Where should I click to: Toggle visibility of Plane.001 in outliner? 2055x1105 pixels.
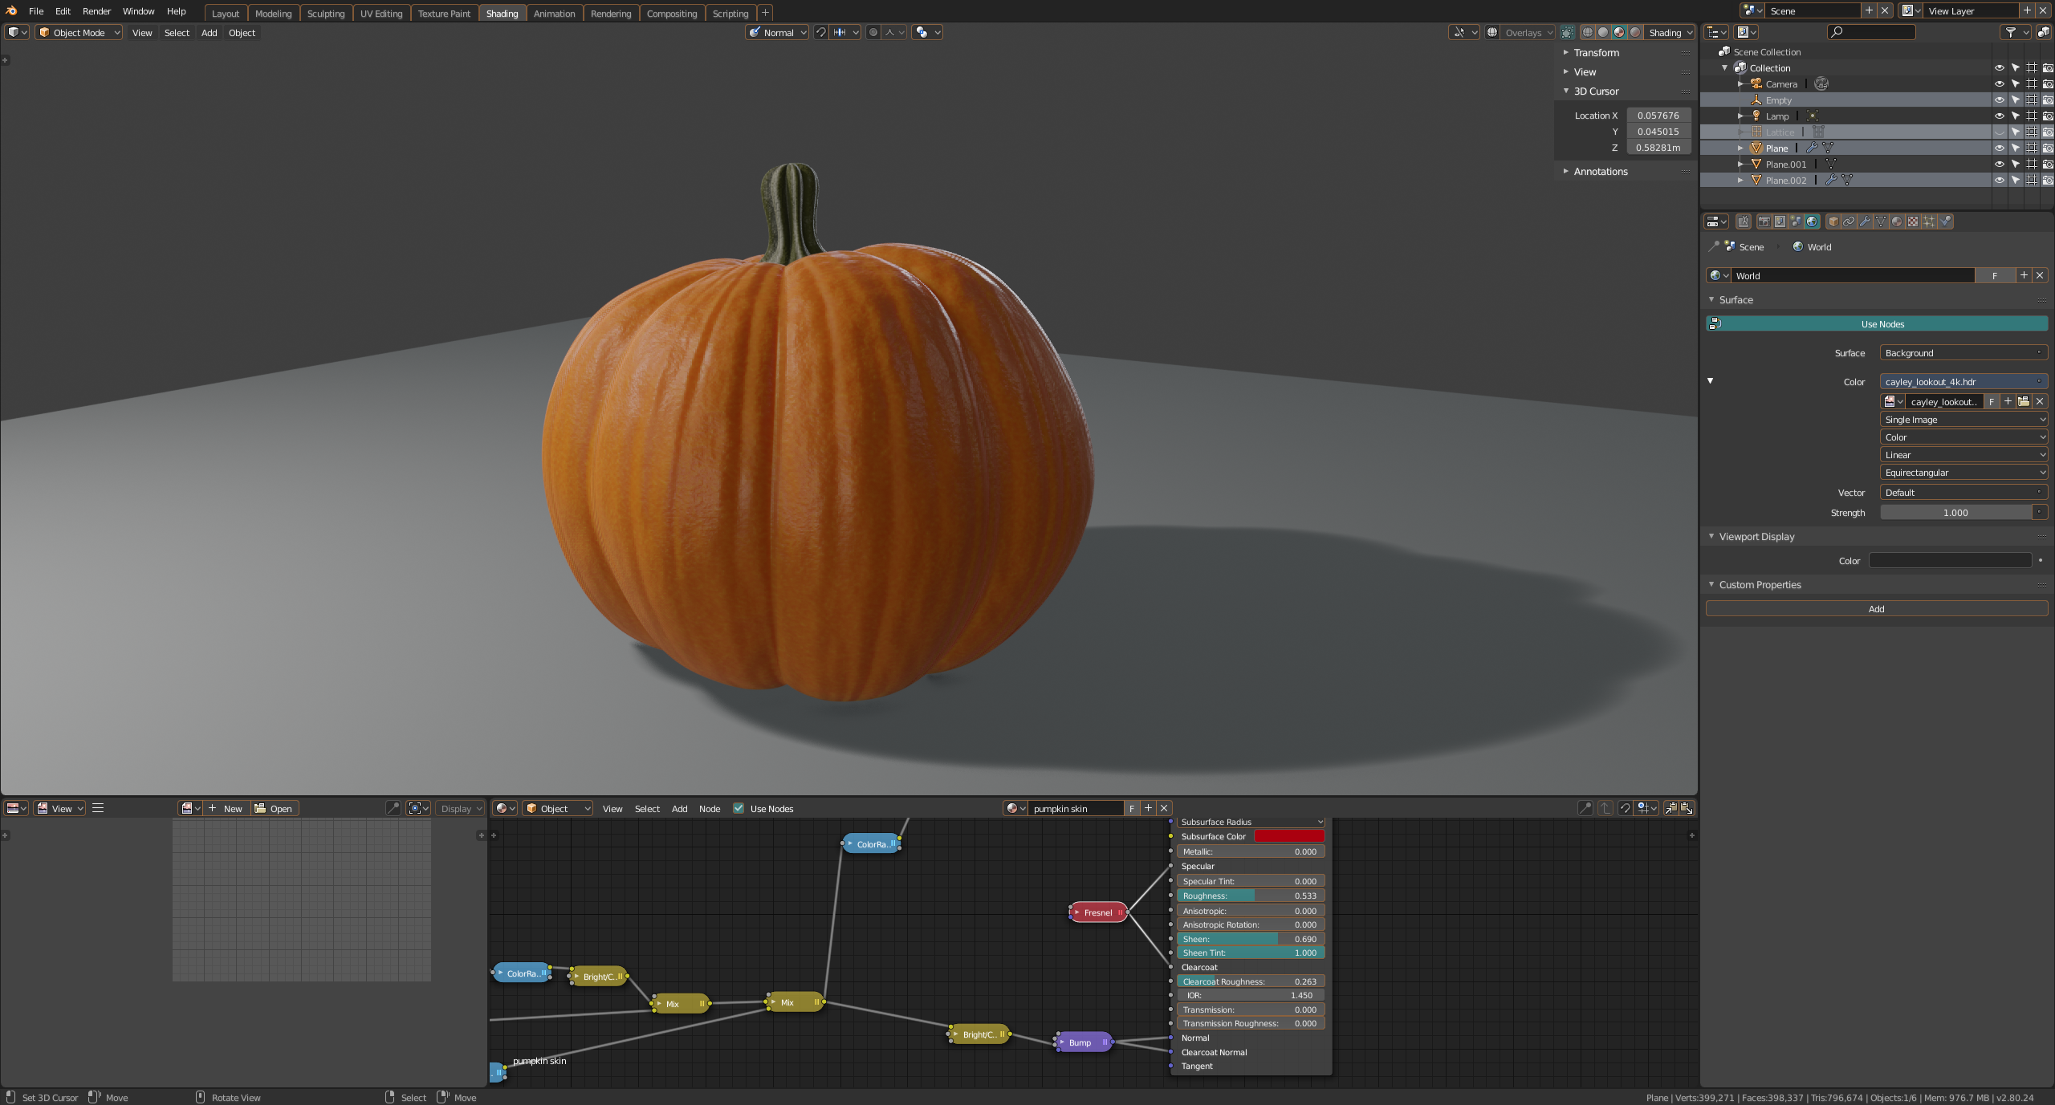[x=1999, y=165]
